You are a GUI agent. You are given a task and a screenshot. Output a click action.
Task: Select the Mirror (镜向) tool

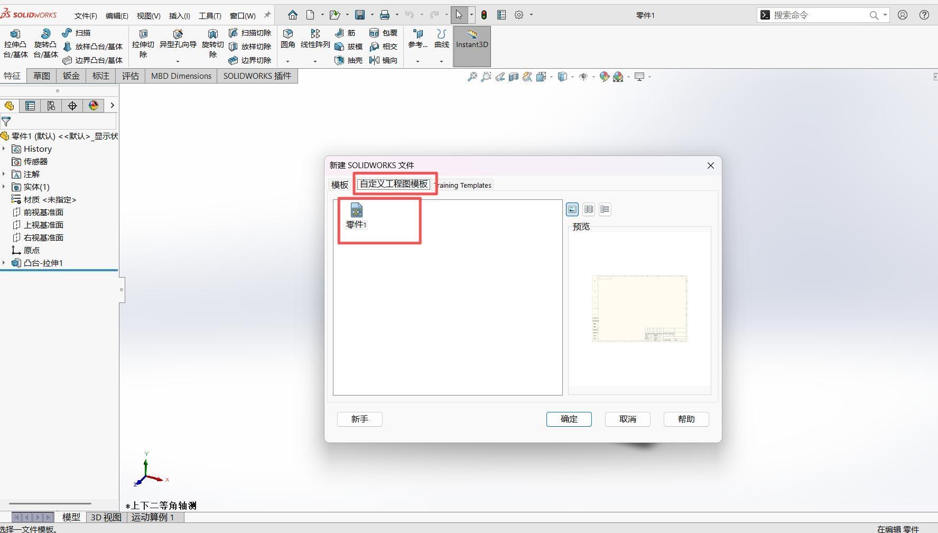384,60
